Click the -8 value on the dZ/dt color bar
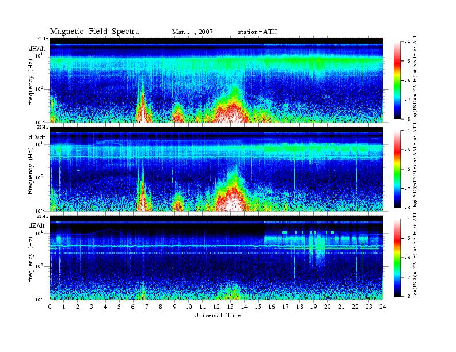The image size is (456, 352). [x=408, y=296]
